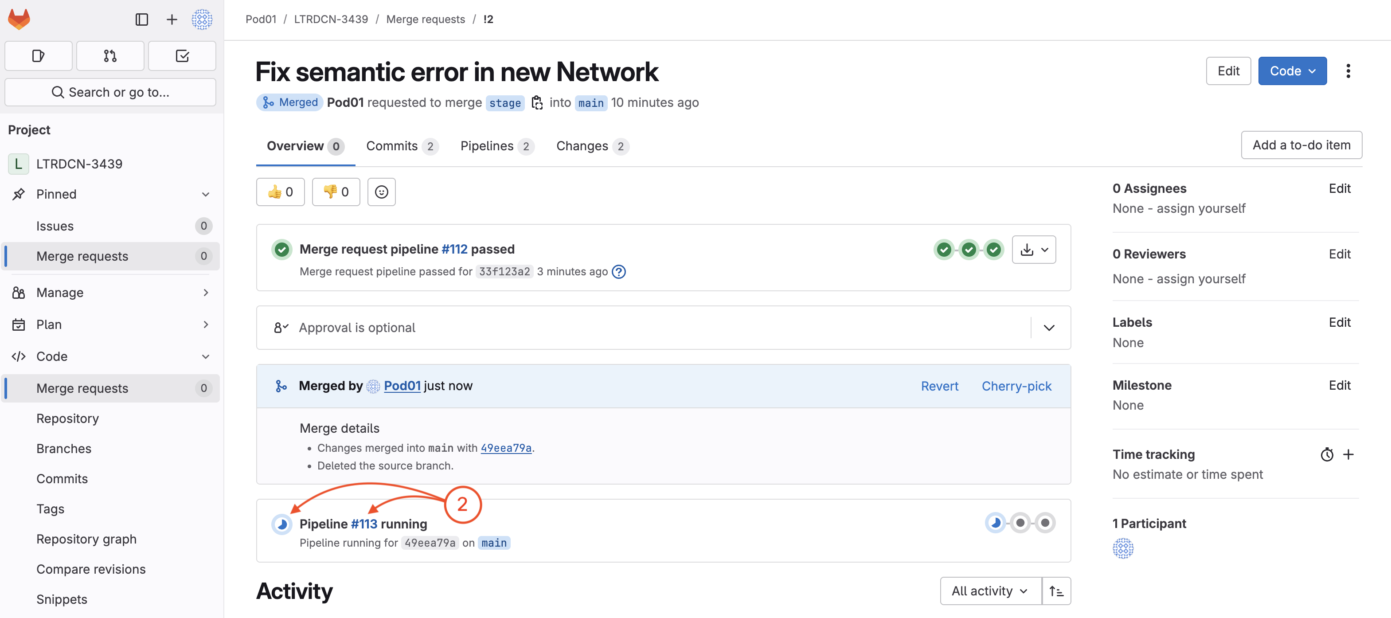This screenshot has width=1391, height=618.
Task: Open the artifacts download dropdown
Action: 1034,250
